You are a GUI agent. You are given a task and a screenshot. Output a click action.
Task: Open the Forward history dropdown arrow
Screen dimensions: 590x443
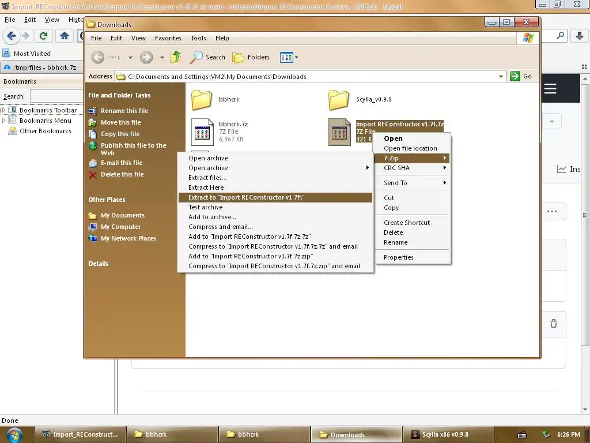click(162, 58)
